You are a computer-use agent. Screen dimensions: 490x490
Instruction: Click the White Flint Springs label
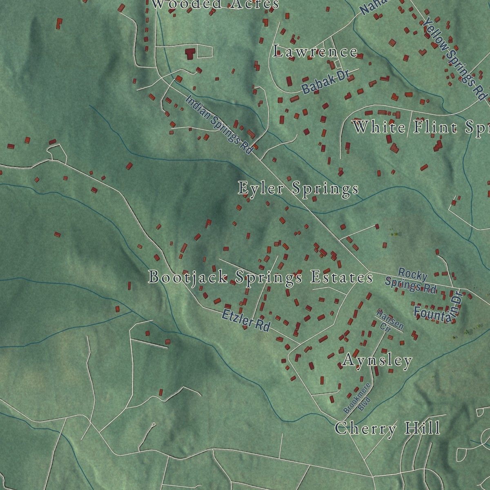421,127
